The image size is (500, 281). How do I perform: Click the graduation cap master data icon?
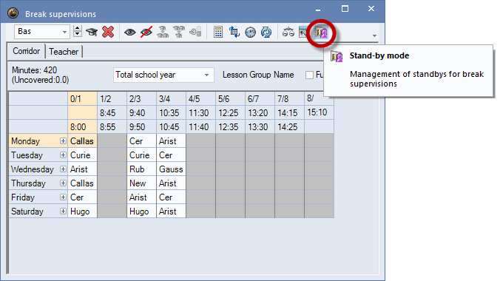(92, 32)
